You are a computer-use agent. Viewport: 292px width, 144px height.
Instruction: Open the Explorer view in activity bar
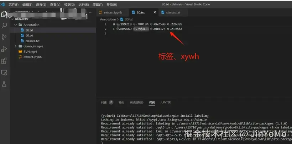(4, 14)
